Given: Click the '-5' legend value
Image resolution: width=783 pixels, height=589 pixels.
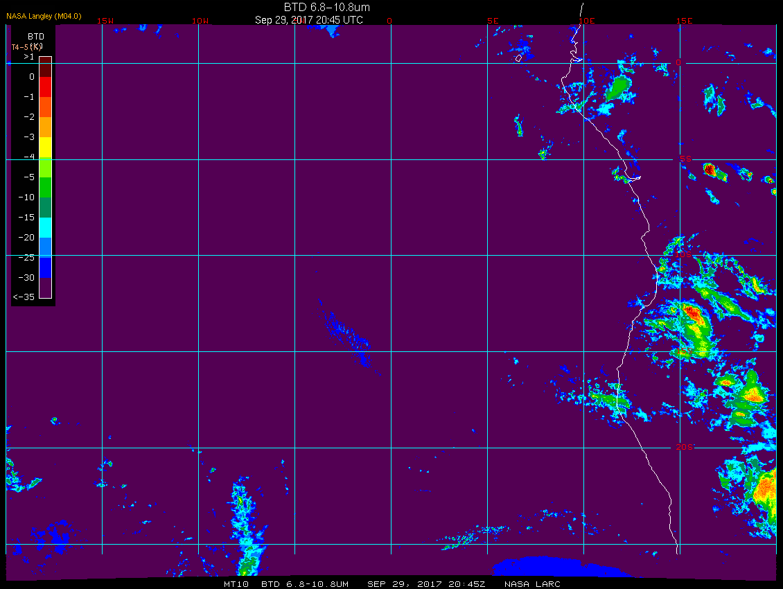Looking at the screenshot, I should coord(29,177).
